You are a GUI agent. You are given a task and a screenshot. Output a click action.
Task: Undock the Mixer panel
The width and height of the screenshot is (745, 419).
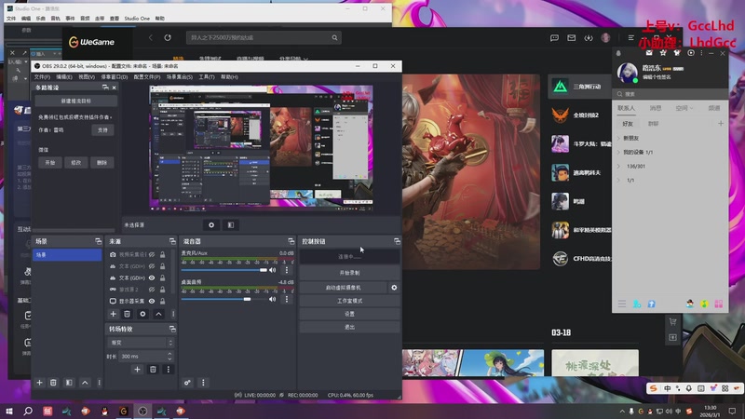291,241
